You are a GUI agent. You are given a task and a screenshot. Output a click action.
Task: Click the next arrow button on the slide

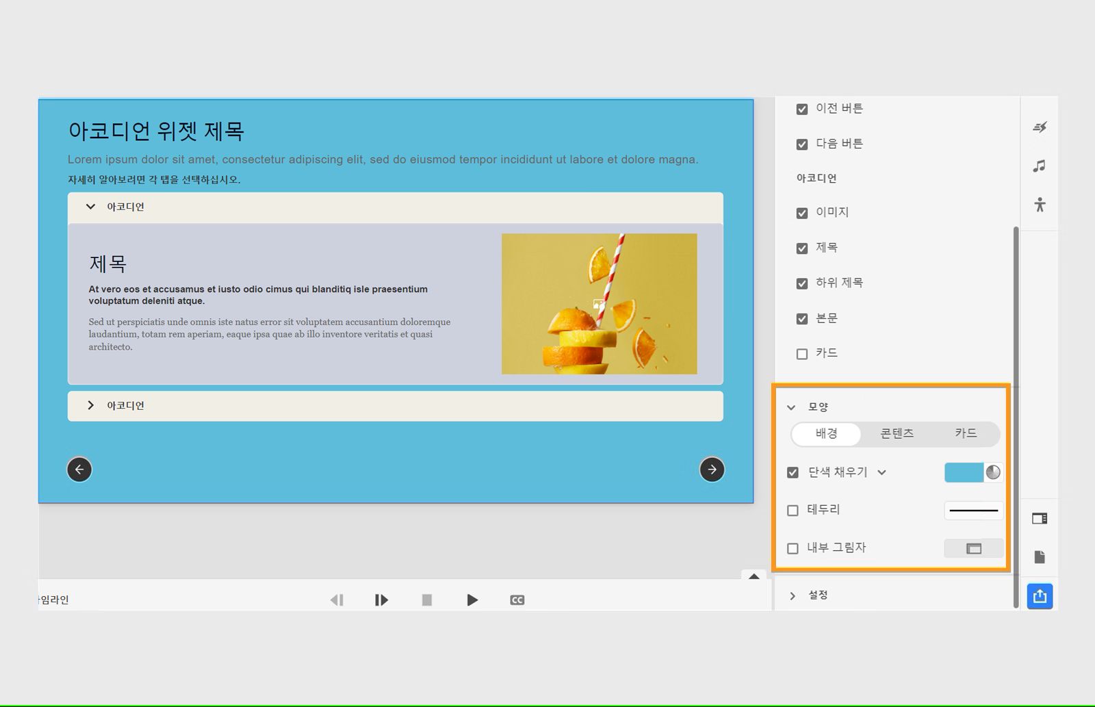(x=712, y=470)
